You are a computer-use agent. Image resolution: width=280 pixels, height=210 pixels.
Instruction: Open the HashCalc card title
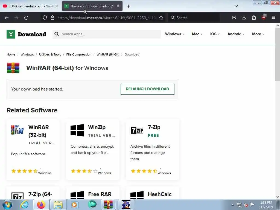pos(160,194)
